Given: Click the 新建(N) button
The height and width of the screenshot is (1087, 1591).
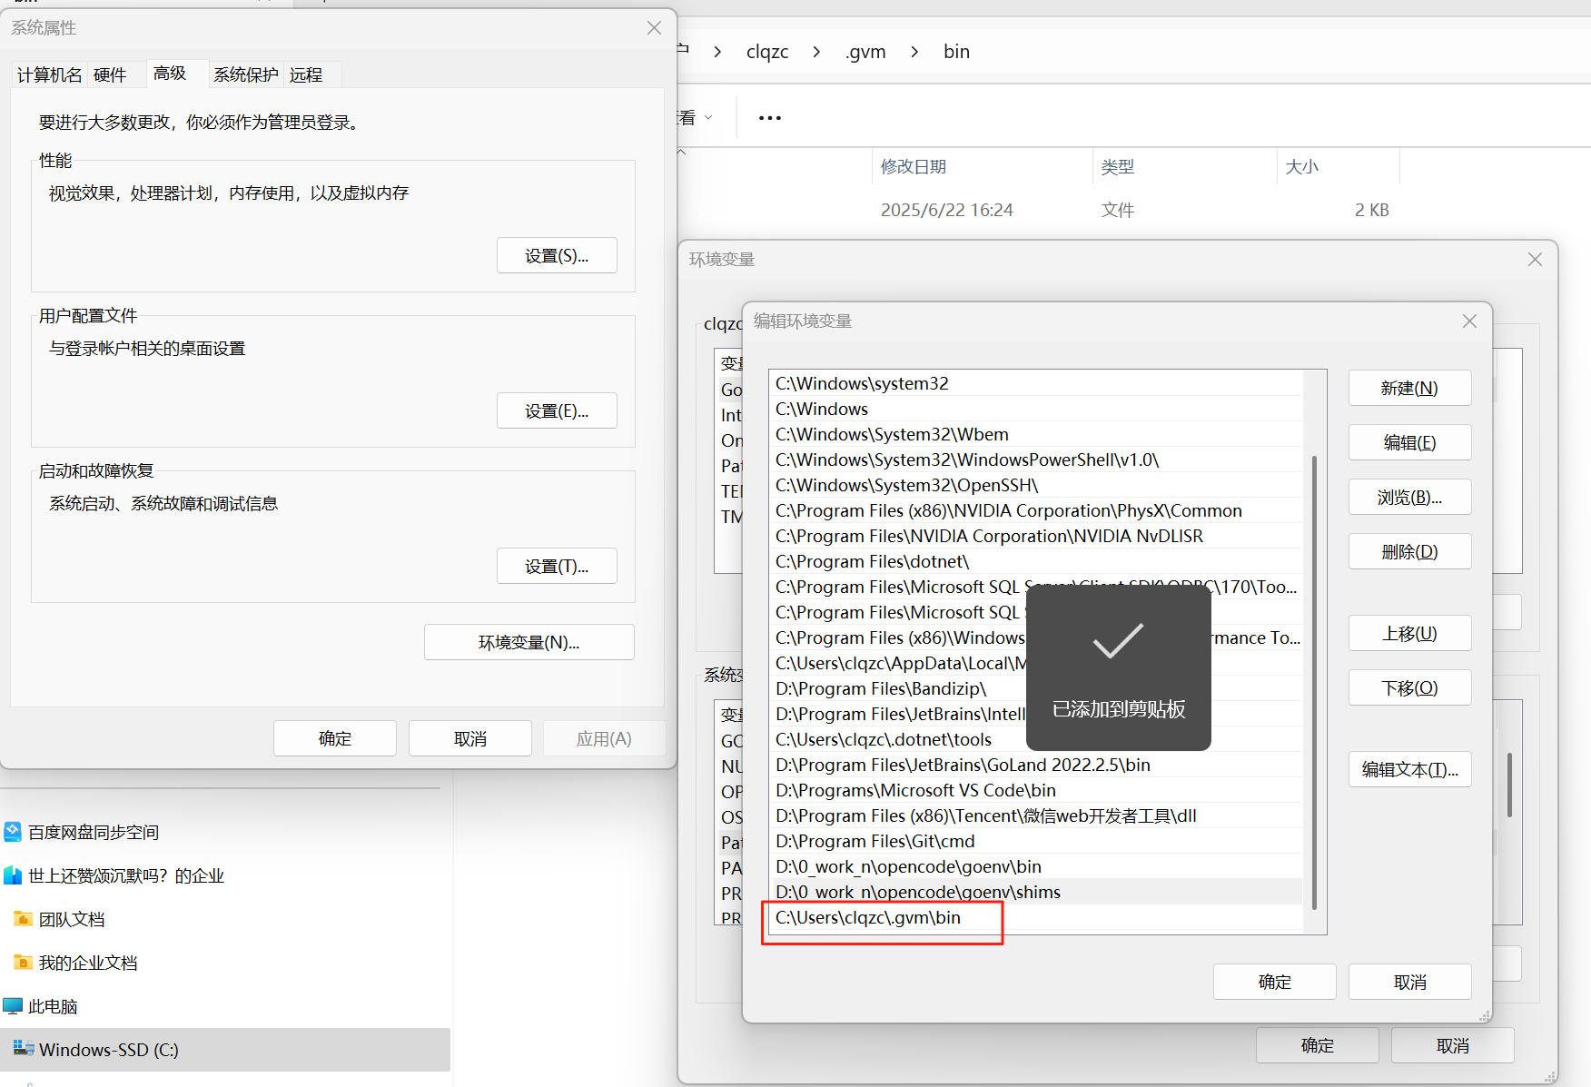Looking at the screenshot, I should point(1409,388).
